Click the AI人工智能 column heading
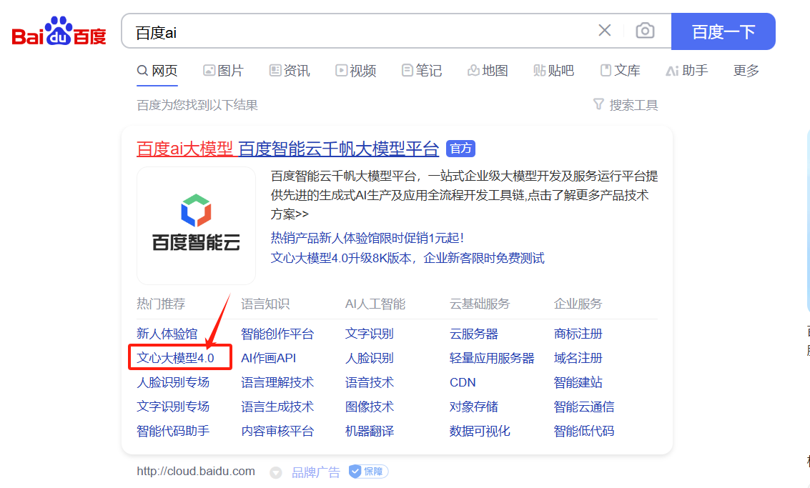This screenshot has height=488, width=810. coord(375,304)
